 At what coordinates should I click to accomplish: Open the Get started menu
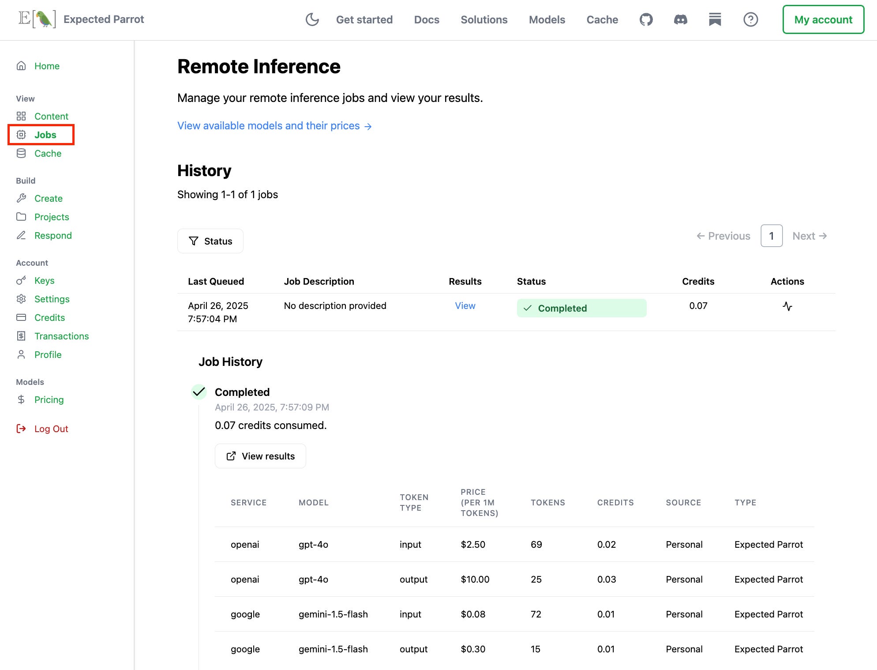(364, 20)
